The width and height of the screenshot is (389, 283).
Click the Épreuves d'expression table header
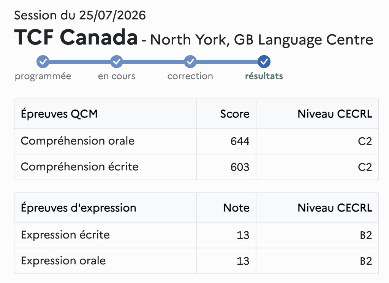click(79, 208)
